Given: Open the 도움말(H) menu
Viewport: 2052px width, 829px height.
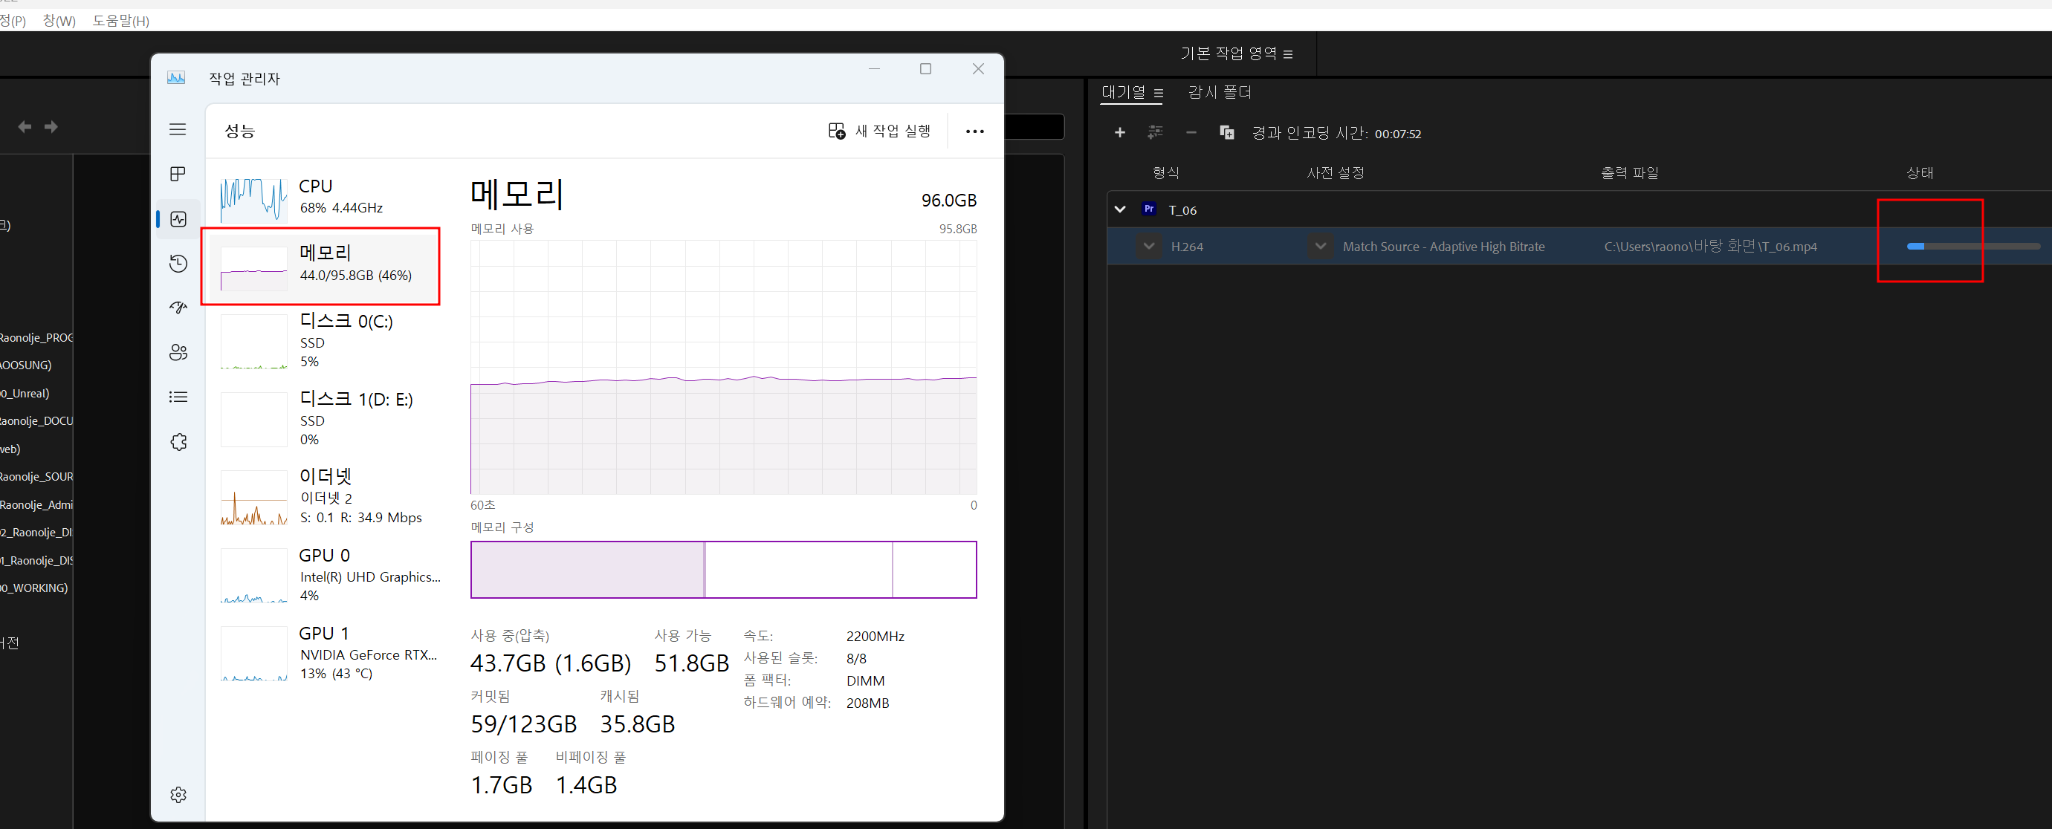Looking at the screenshot, I should click(120, 21).
